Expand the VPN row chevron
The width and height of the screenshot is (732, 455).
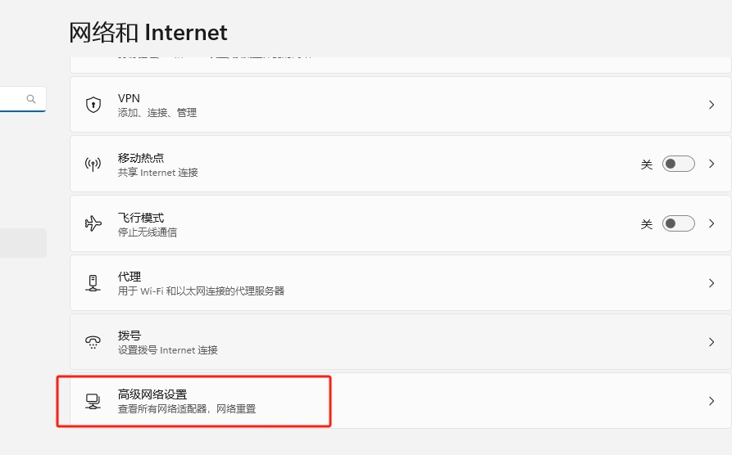coord(712,105)
